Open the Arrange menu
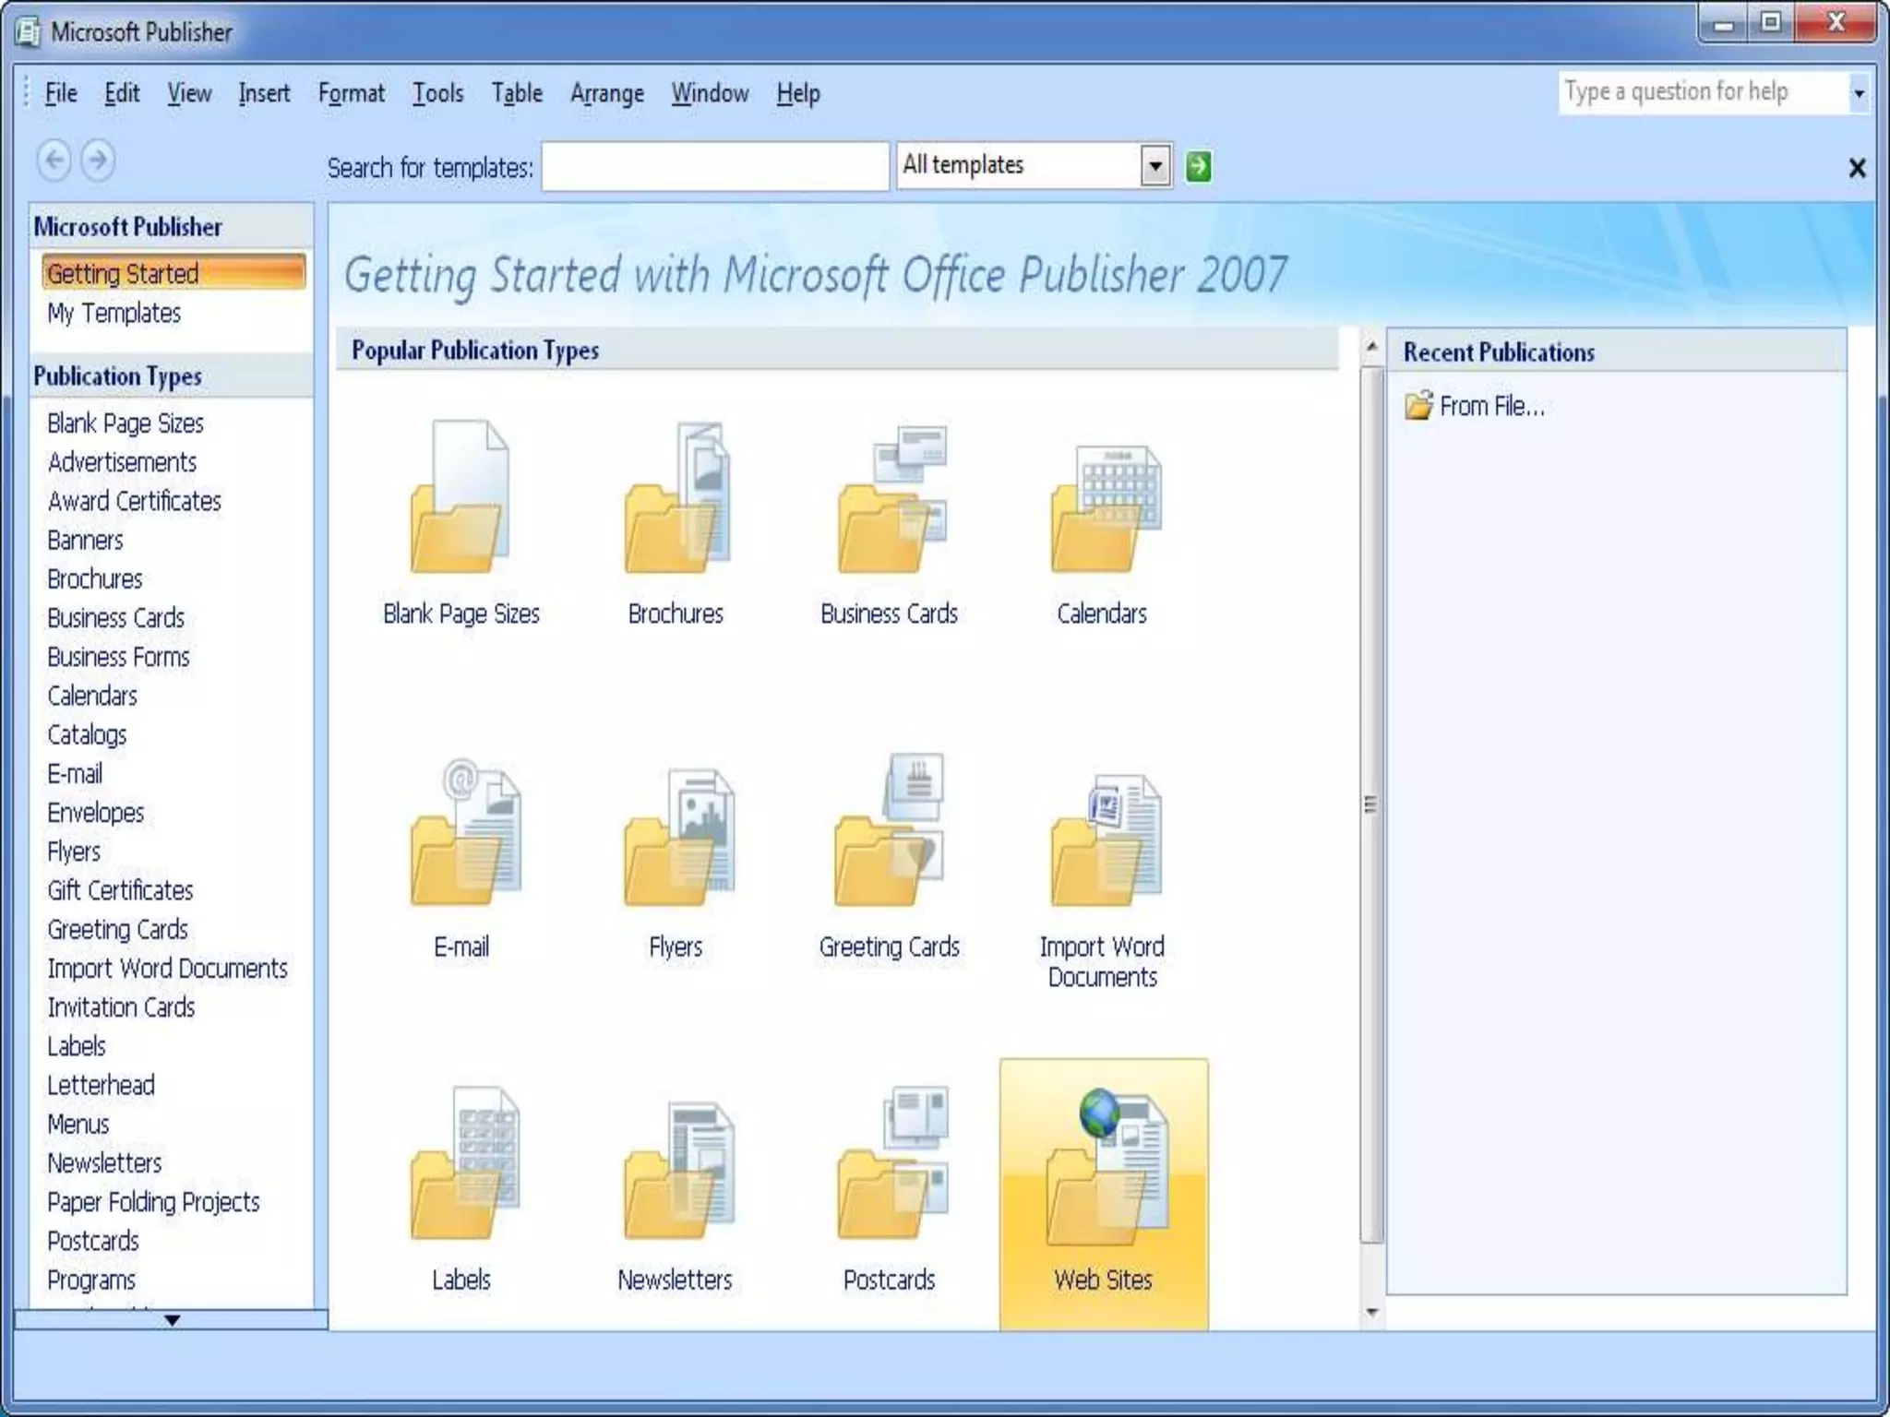The width and height of the screenshot is (1890, 1417). 606,93
